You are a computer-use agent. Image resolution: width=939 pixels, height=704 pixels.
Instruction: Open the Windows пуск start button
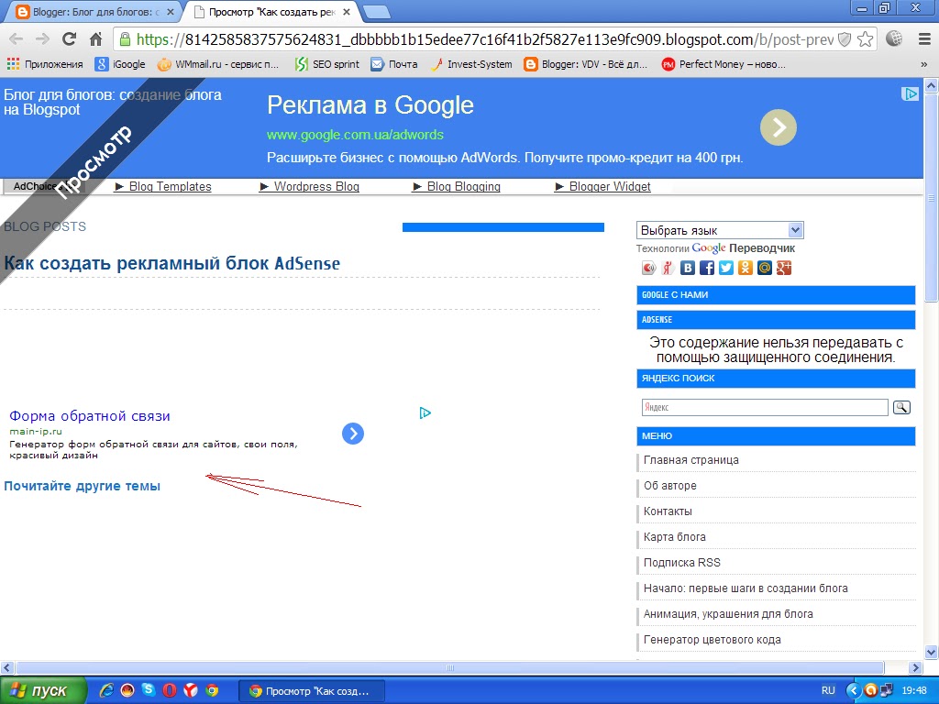pyautogui.click(x=43, y=690)
